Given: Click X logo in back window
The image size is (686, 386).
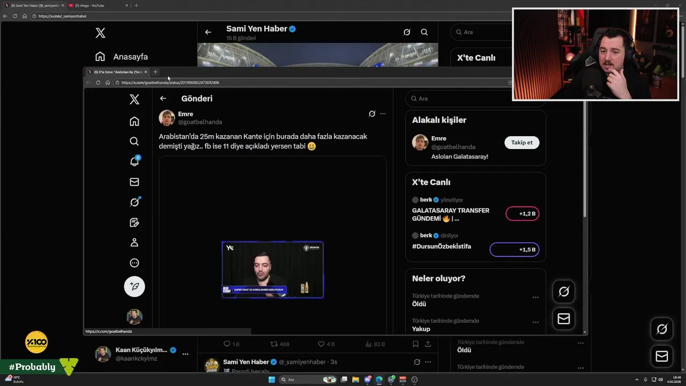Looking at the screenshot, I should [100, 33].
